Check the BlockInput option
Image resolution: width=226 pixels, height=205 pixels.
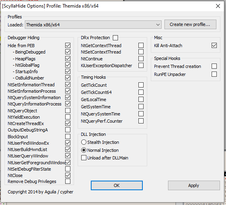68,137
